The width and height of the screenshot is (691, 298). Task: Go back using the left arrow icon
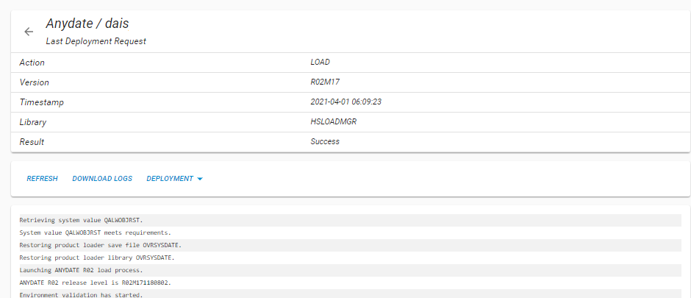(29, 32)
